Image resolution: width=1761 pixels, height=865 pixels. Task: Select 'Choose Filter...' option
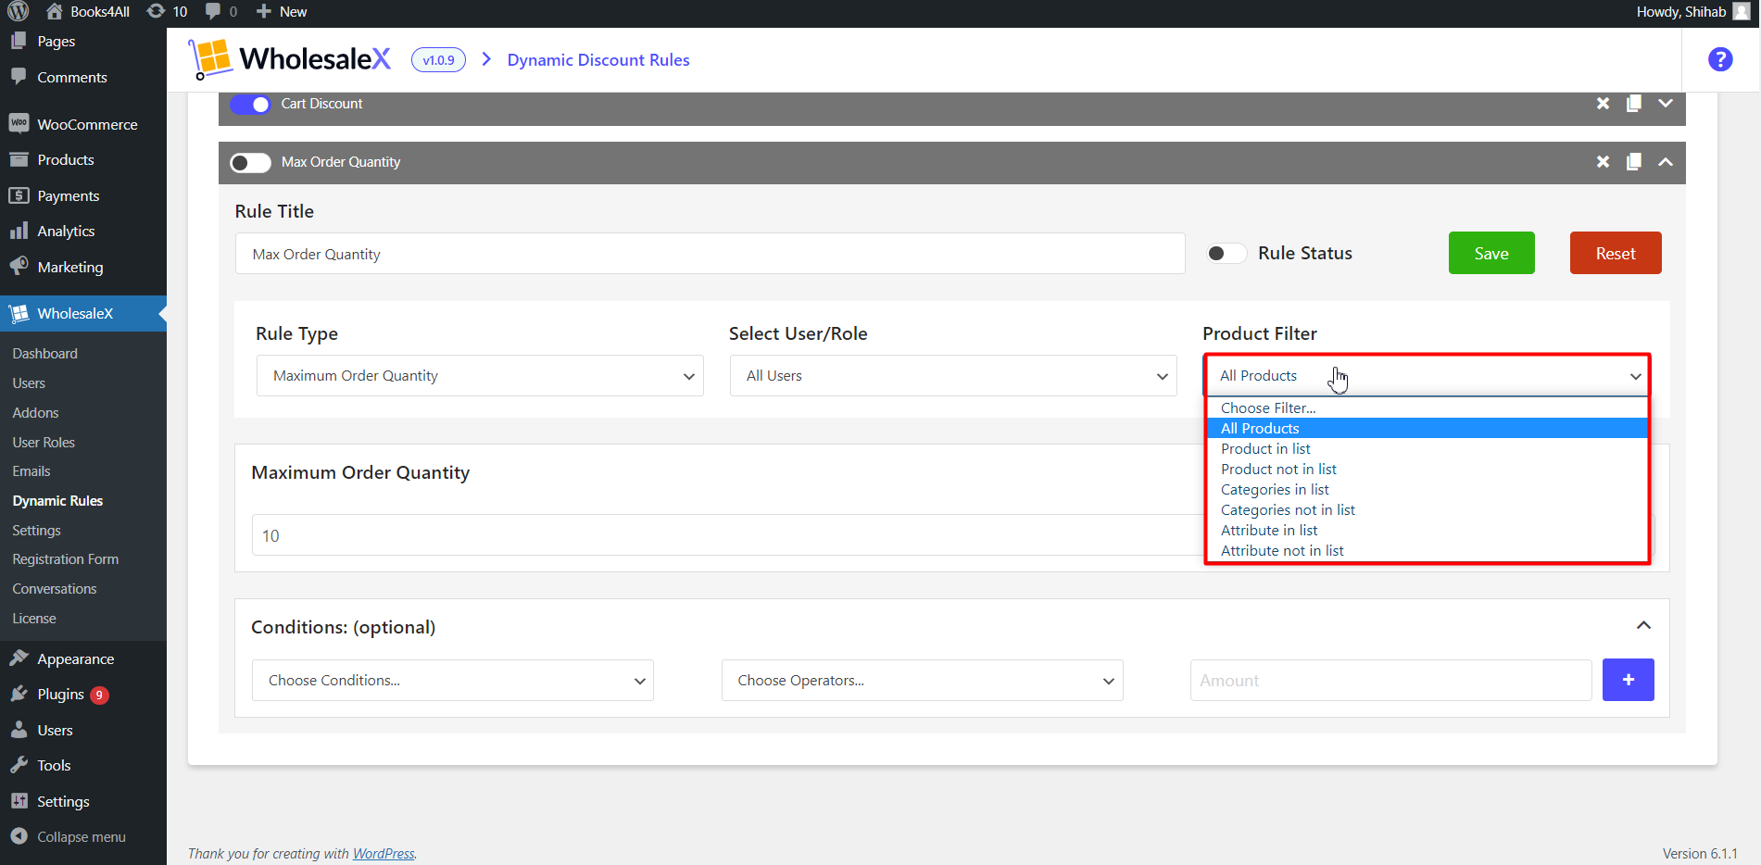[x=1427, y=407]
